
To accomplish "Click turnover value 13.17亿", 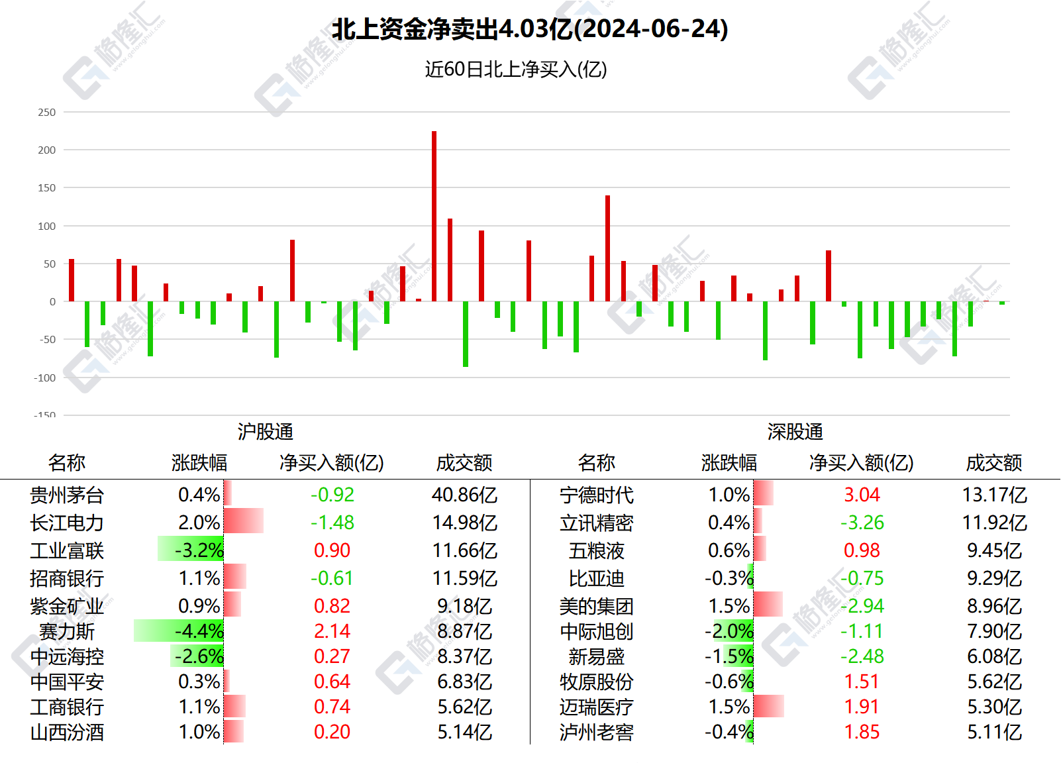I will click(x=994, y=495).
